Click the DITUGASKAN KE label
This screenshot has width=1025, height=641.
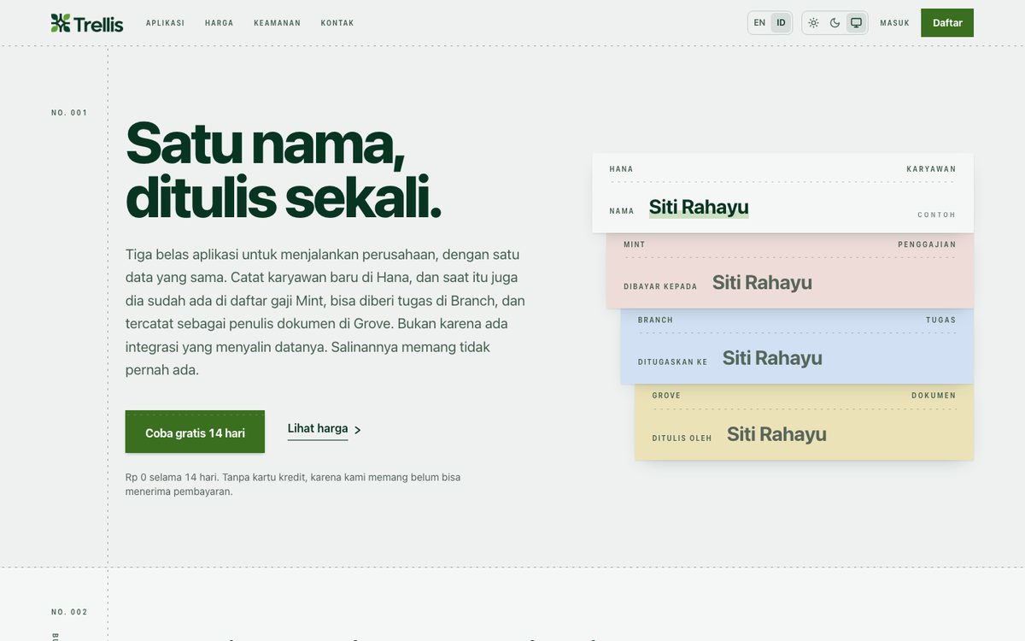(x=673, y=362)
